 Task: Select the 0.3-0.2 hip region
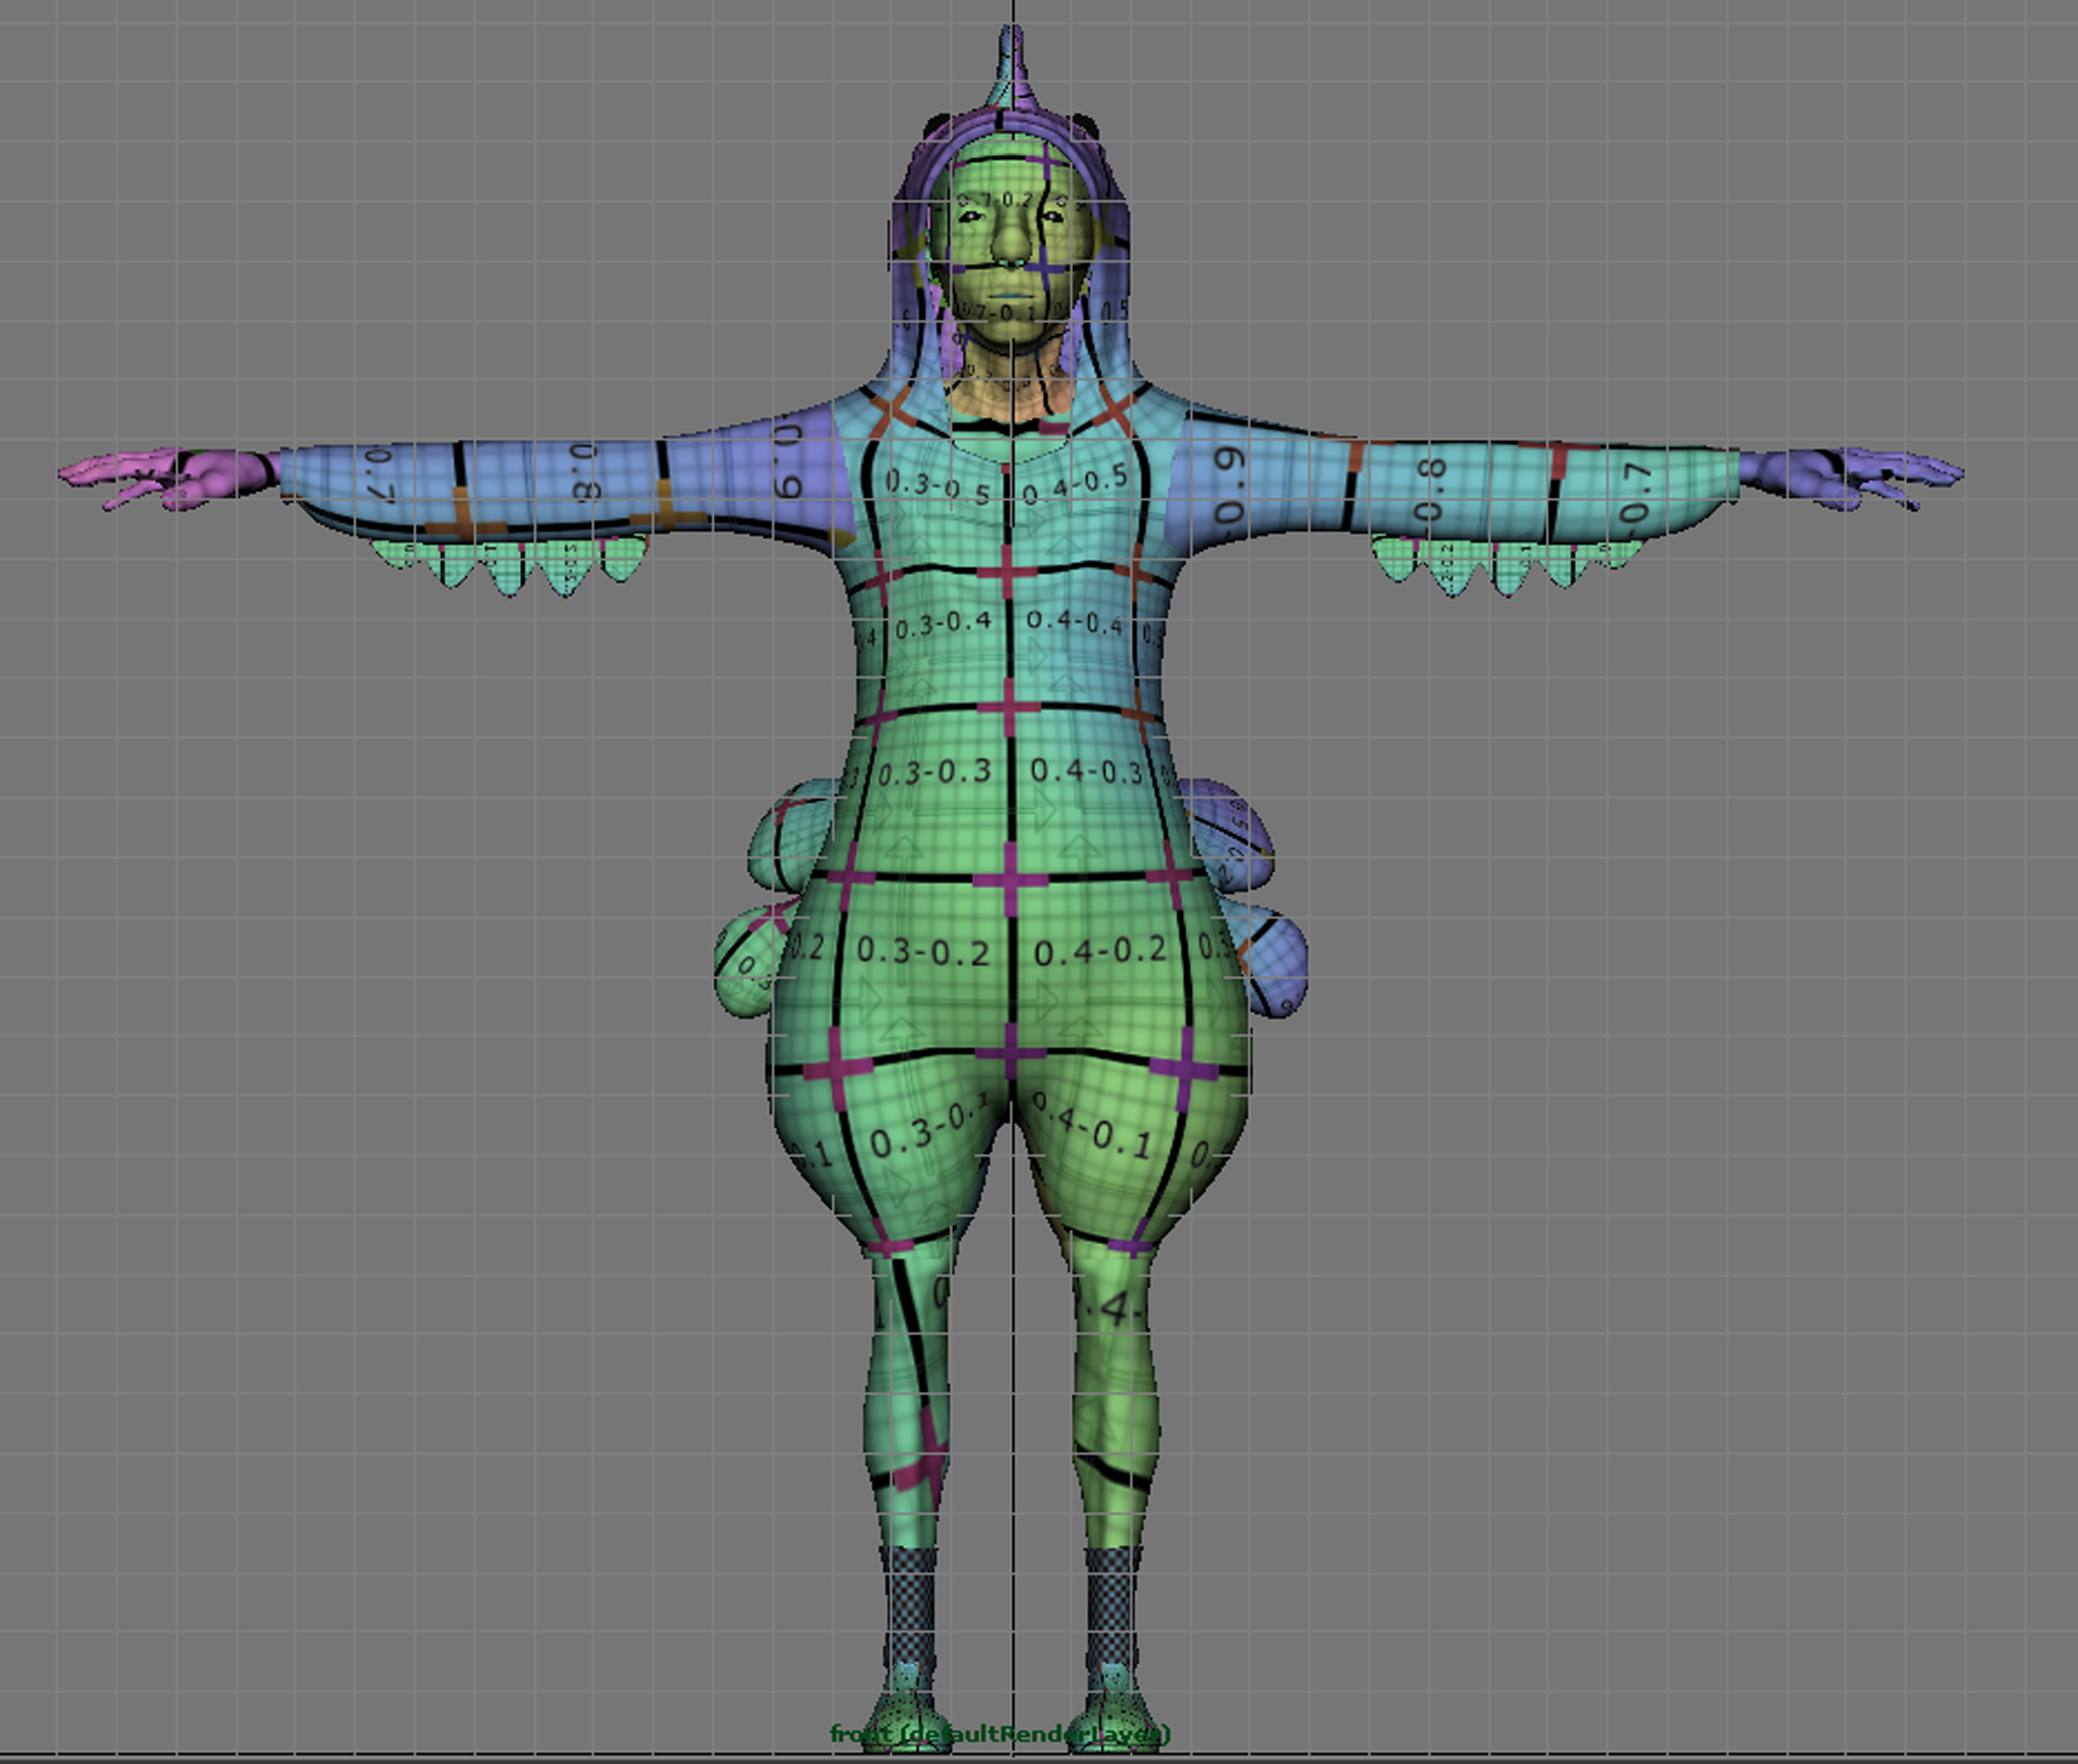pos(923,951)
